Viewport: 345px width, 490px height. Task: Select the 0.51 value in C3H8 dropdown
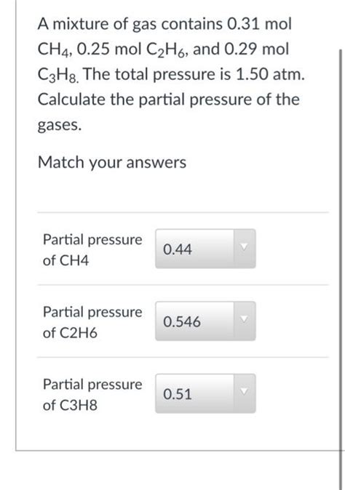178,394
